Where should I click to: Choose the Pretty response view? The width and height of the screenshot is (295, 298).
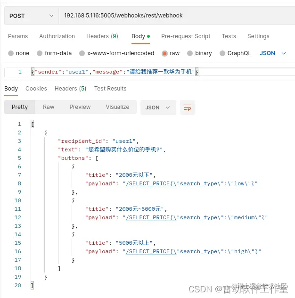(x=20, y=107)
